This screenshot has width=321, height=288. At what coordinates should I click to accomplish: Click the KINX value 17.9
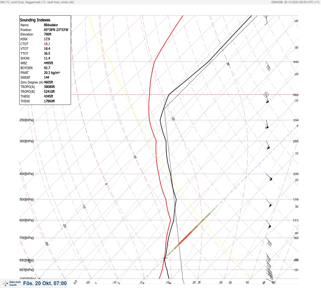(47, 39)
